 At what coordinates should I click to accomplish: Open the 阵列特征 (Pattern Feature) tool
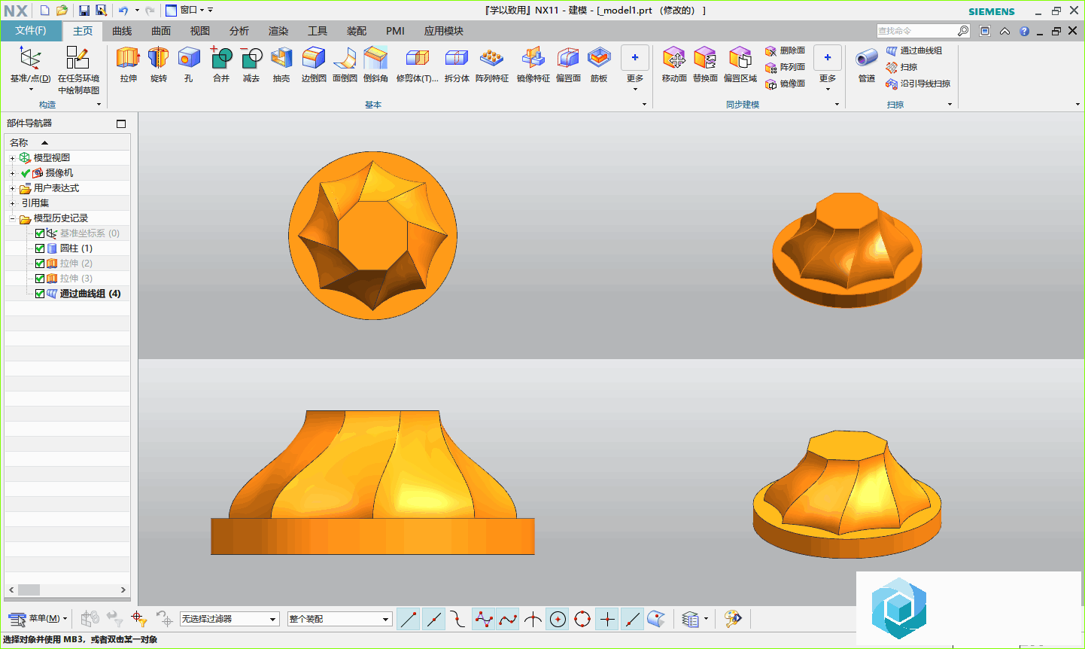(492, 64)
